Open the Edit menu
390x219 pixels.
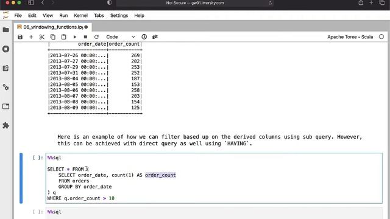click(x=32, y=15)
